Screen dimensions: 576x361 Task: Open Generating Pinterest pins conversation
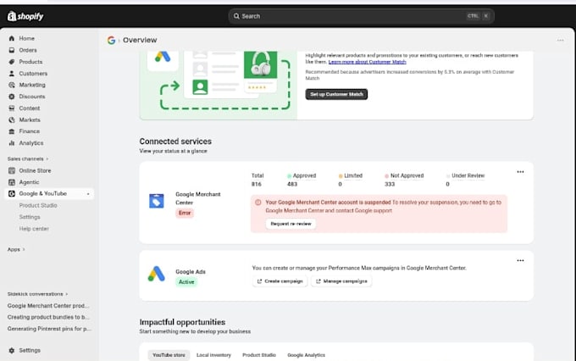coord(49,329)
